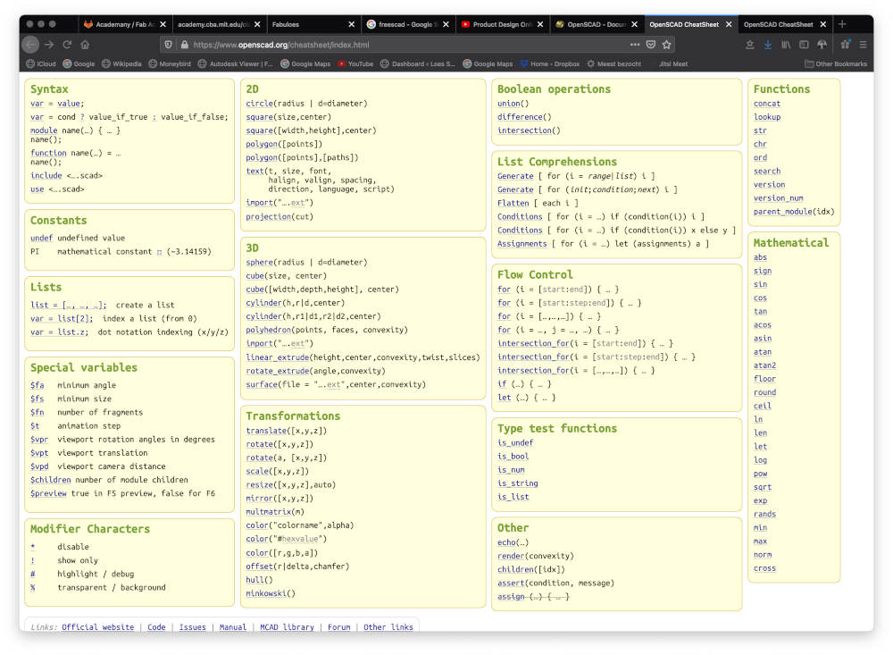
Task: Open the cross mathematical function link
Action: point(765,568)
